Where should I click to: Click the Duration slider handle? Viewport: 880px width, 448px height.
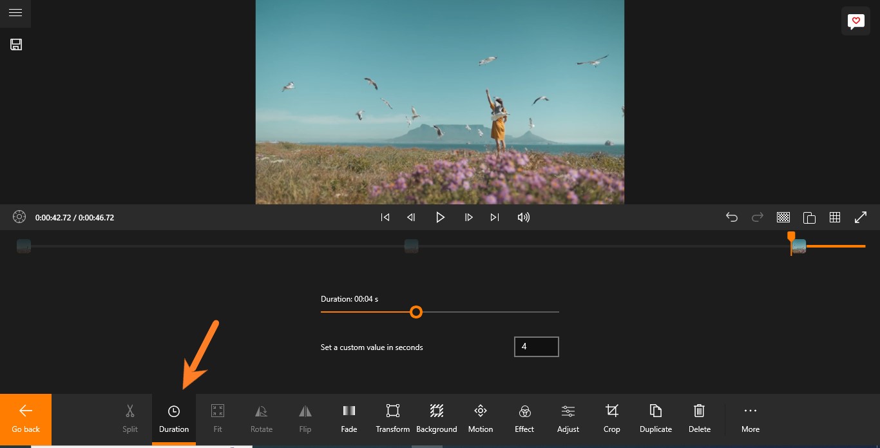416,312
